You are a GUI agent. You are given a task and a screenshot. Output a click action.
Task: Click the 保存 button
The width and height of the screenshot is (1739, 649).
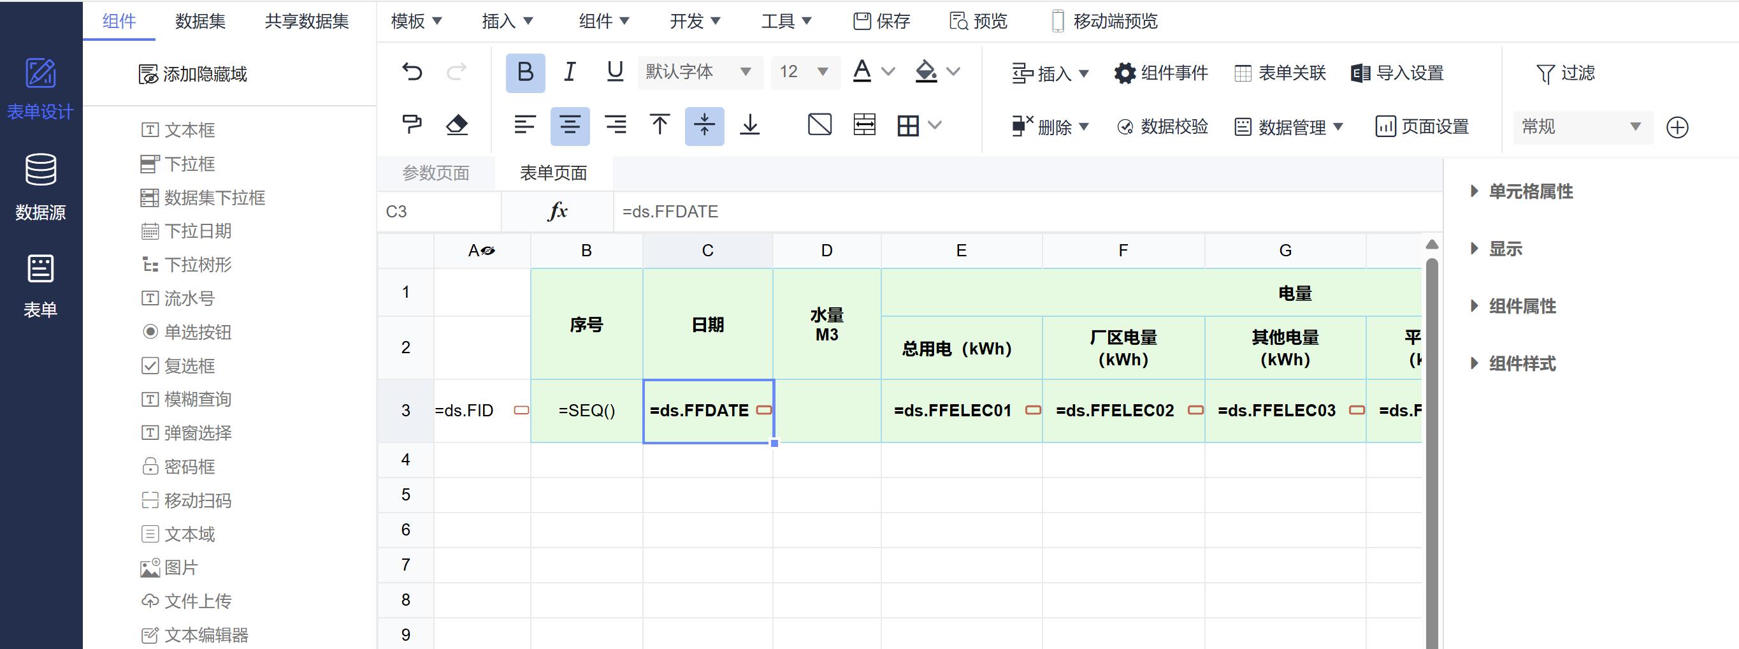(882, 22)
